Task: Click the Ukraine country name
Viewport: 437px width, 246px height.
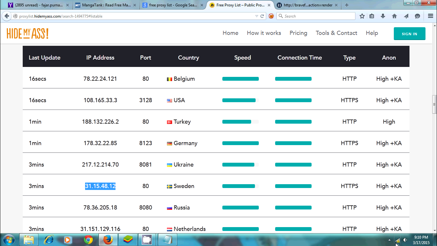Action: click(x=184, y=165)
